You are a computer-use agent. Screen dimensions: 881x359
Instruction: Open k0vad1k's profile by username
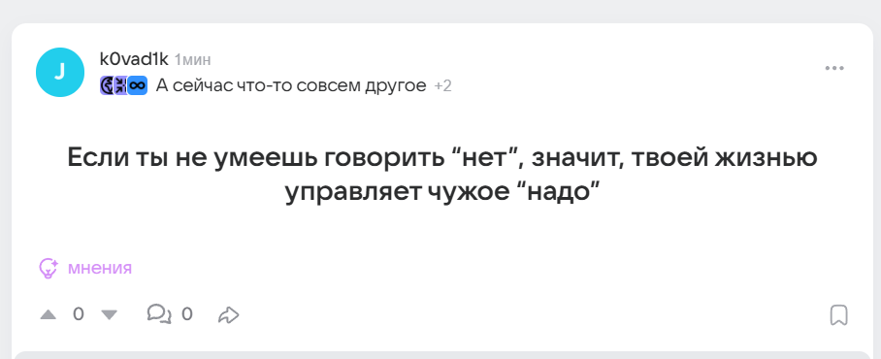[x=134, y=59]
